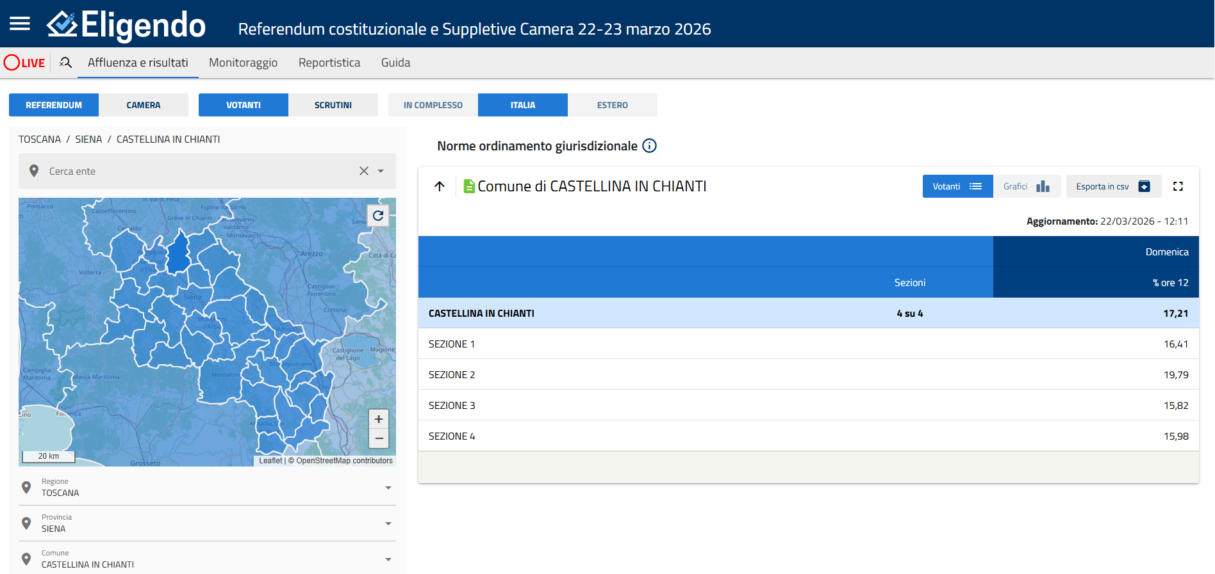Open the hamburger menu
1215x574 pixels.
(20, 24)
